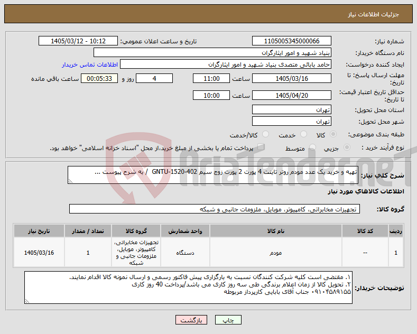Click the request creator name field
Screen dimensions: 417x334
click(x=226, y=64)
